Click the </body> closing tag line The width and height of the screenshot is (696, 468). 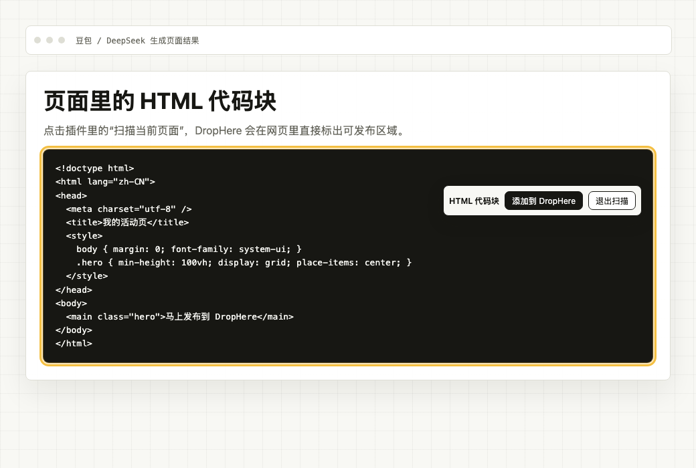click(74, 330)
